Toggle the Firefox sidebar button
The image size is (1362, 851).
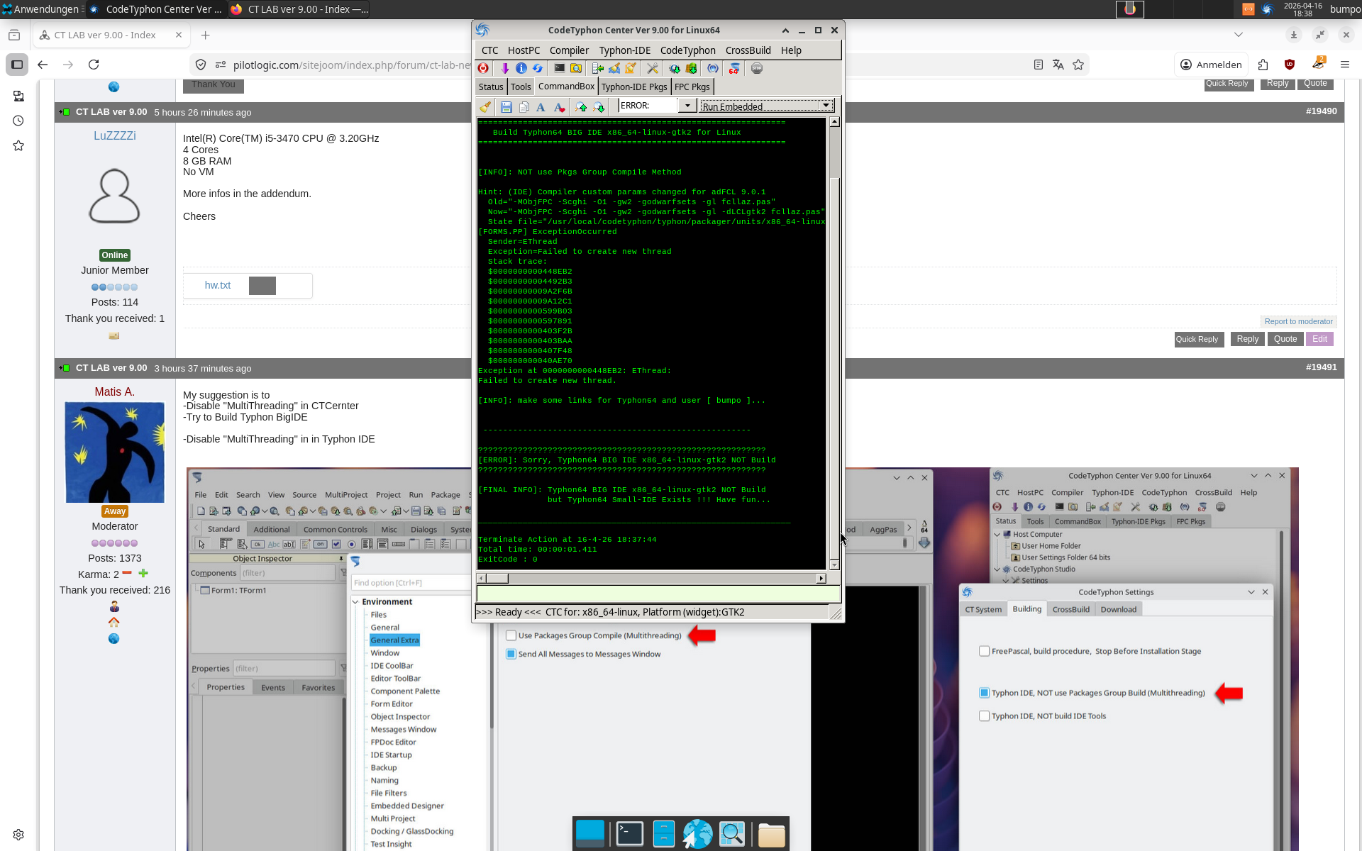[17, 65]
